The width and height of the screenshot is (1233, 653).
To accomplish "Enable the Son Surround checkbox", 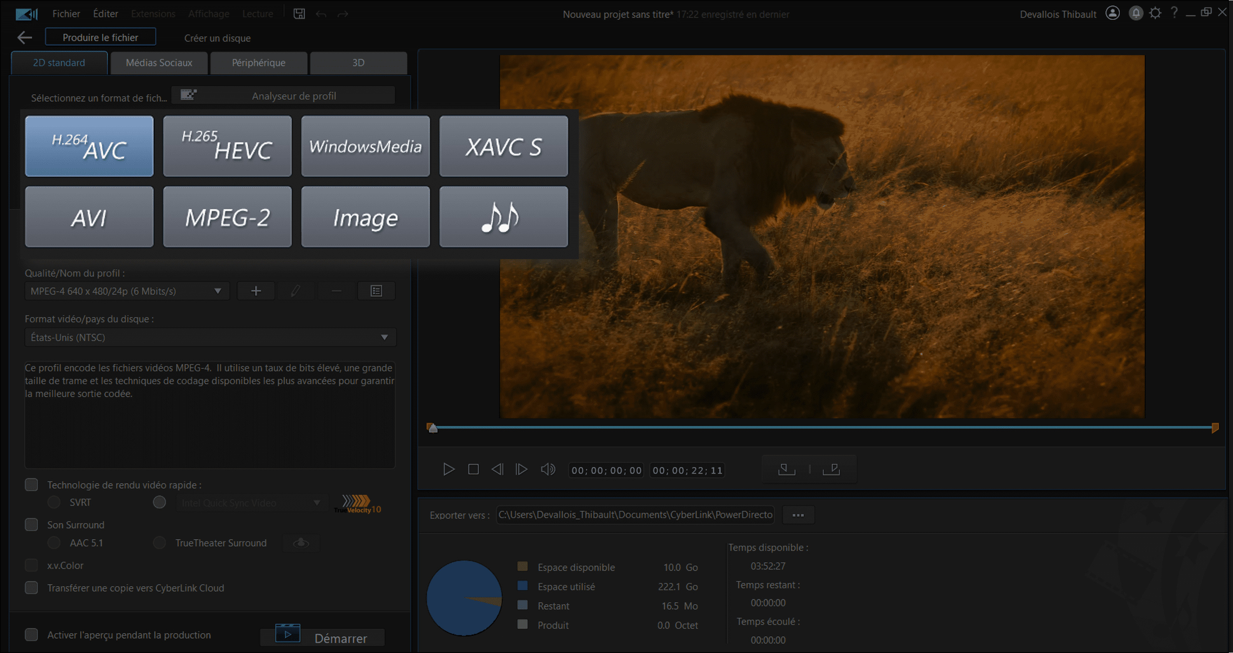I will pos(32,525).
